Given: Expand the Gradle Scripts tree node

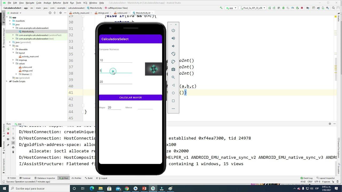Looking at the screenshot, I should click(7, 81).
